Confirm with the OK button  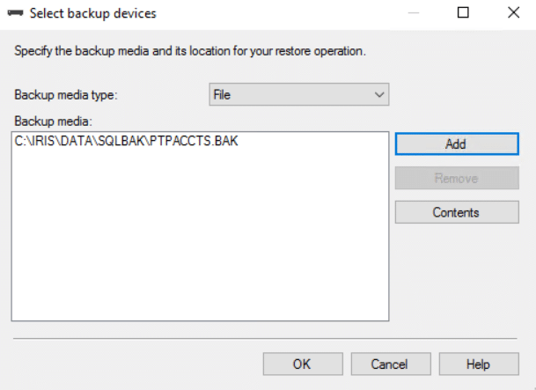[x=303, y=364]
